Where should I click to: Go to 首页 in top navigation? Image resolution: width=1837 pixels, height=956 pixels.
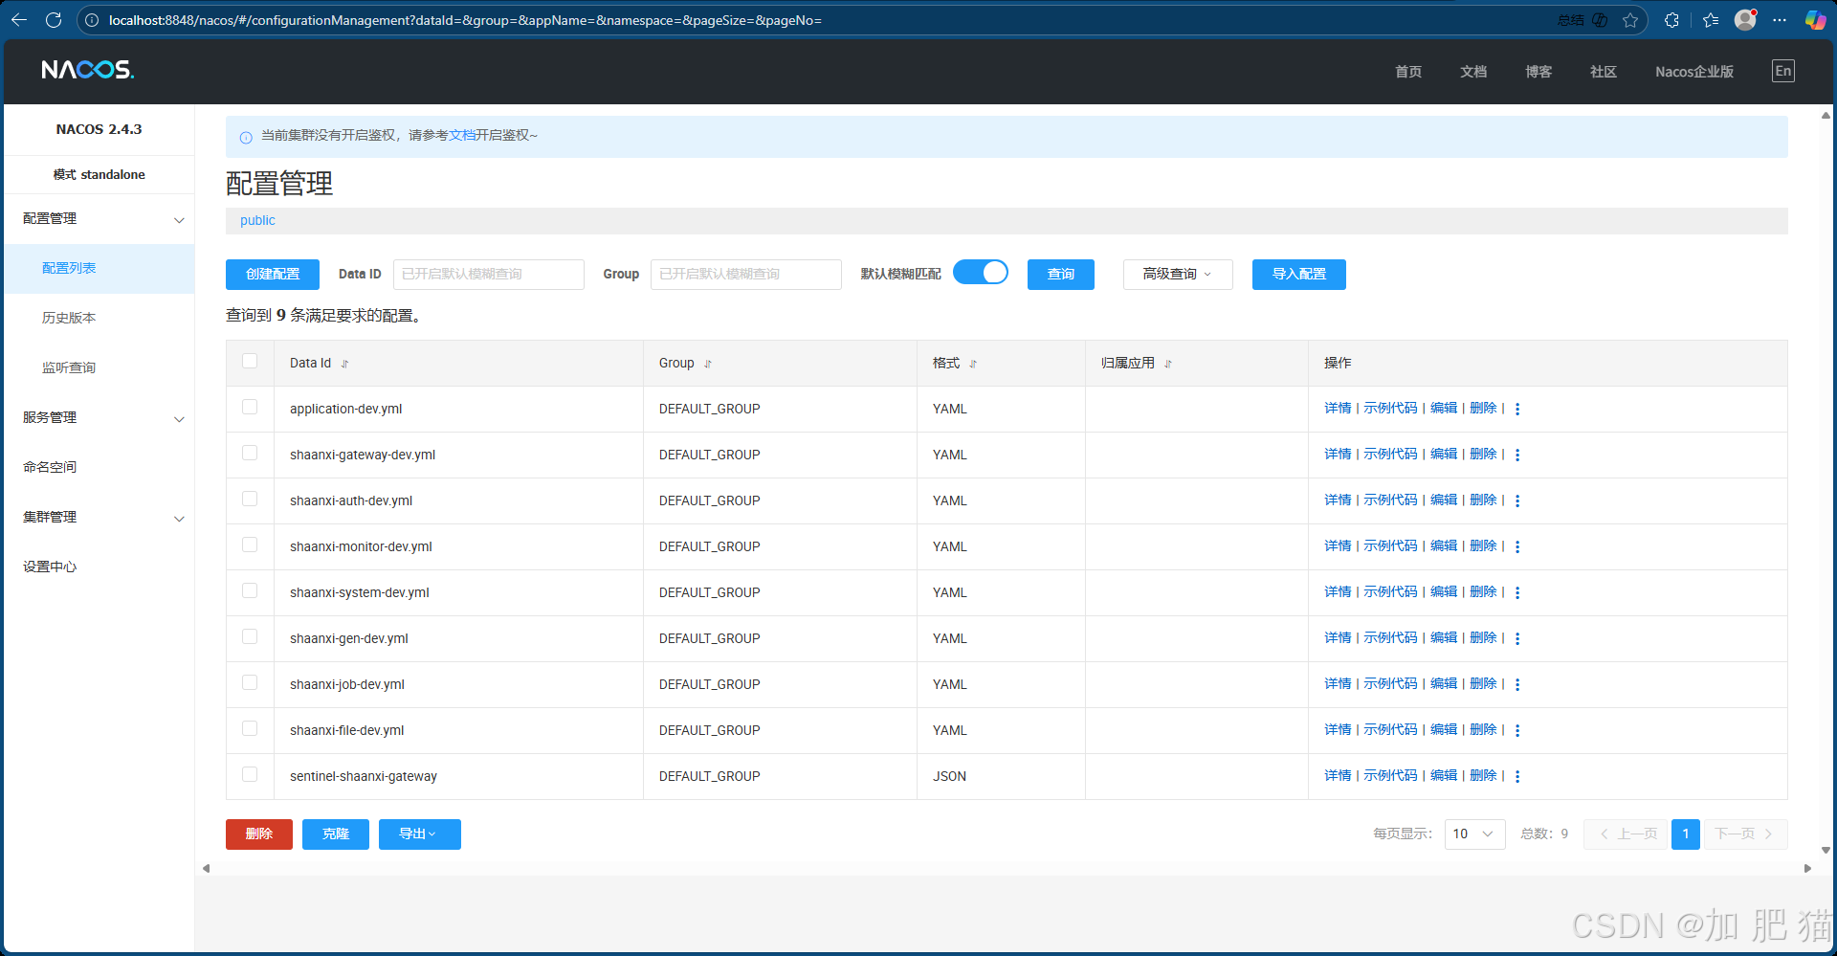tap(1408, 72)
